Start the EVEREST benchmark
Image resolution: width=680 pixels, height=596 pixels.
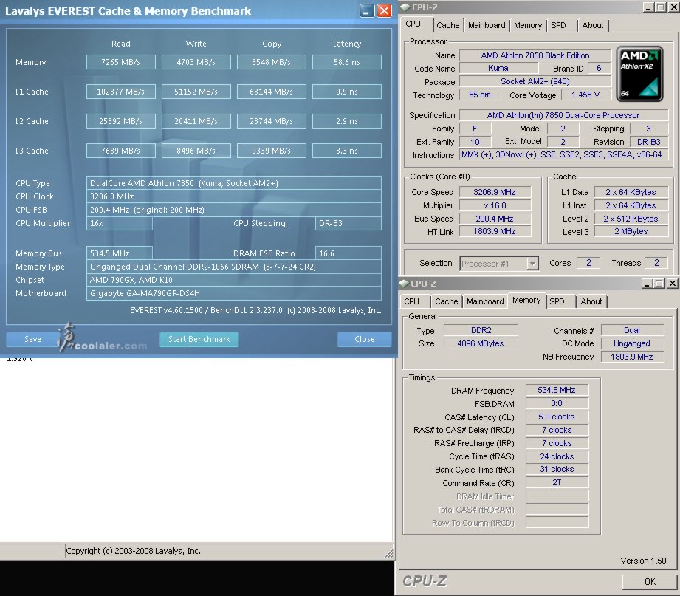point(199,339)
